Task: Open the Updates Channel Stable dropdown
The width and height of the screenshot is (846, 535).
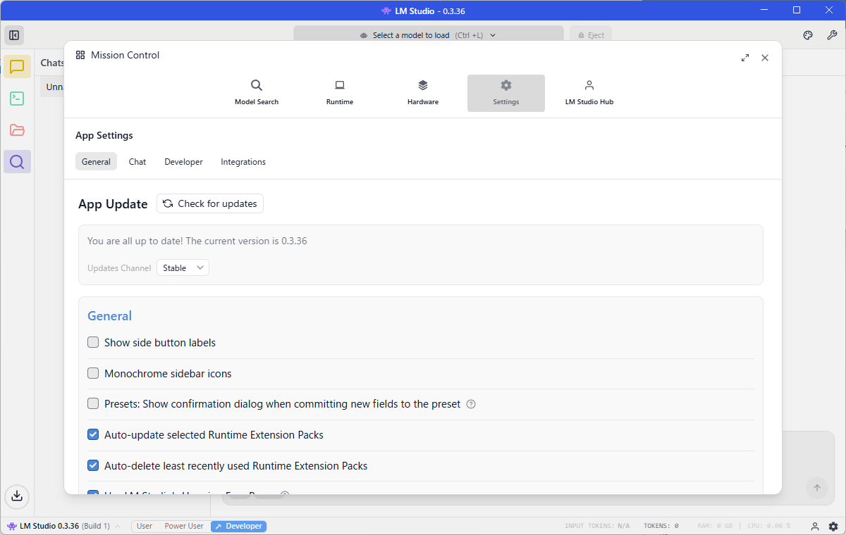Action: [x=183, y=268]
